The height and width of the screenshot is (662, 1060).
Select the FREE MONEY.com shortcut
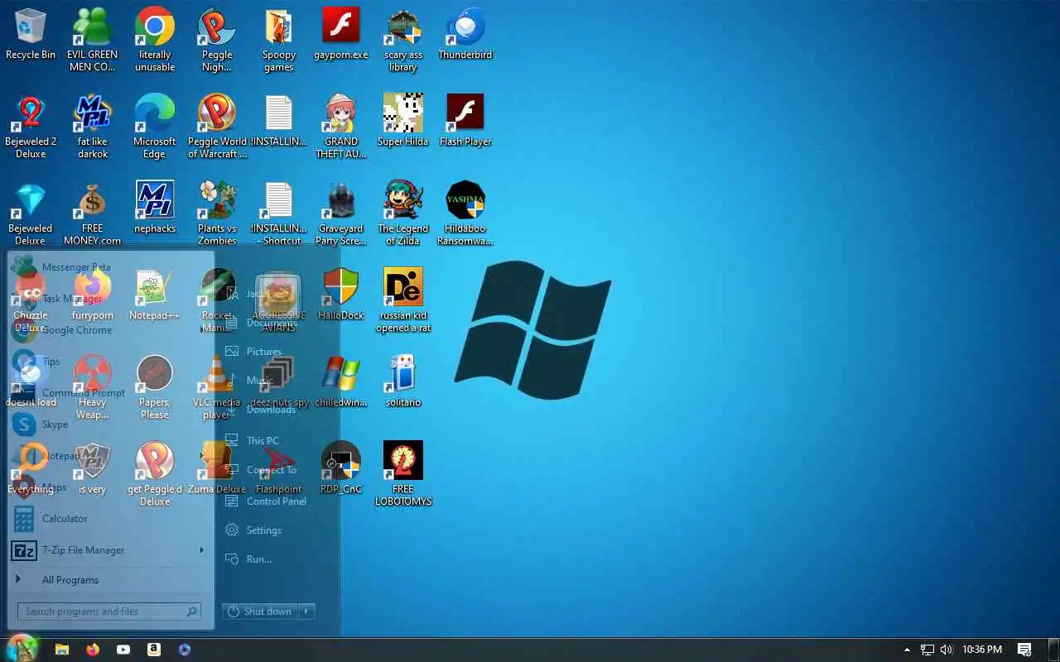(x=92, y=213)
